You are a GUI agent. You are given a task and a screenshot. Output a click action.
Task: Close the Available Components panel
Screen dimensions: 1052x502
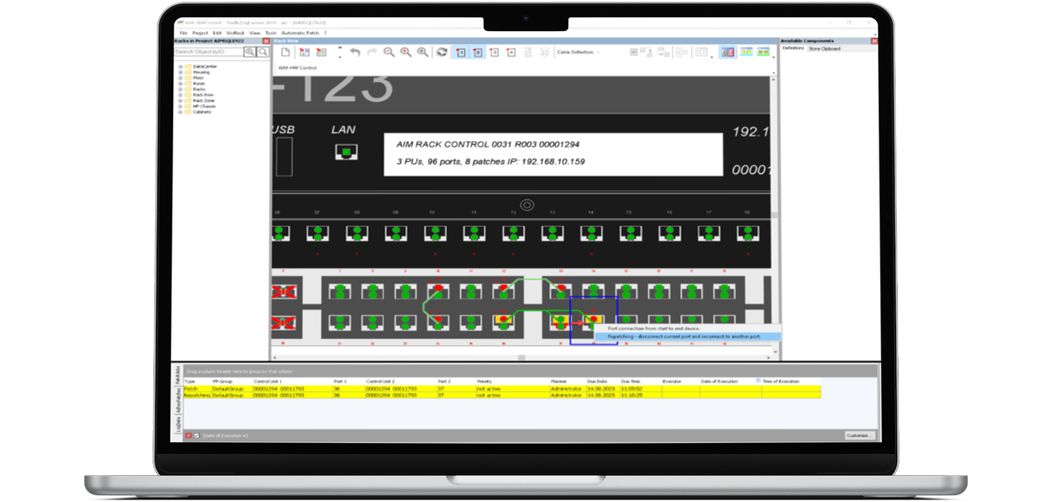pyautogui.click(x=874, y=42)
